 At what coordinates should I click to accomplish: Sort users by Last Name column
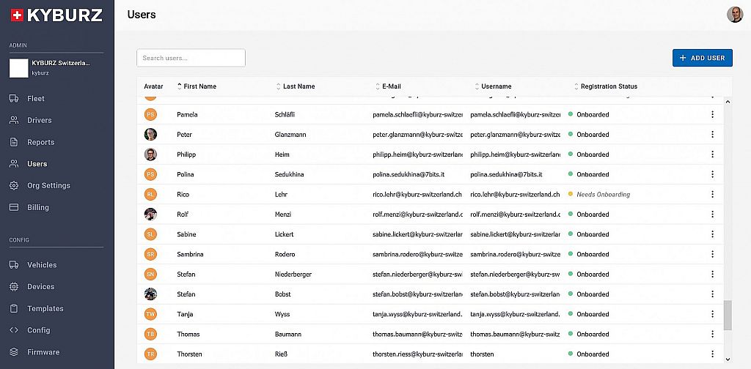(298, 86)
